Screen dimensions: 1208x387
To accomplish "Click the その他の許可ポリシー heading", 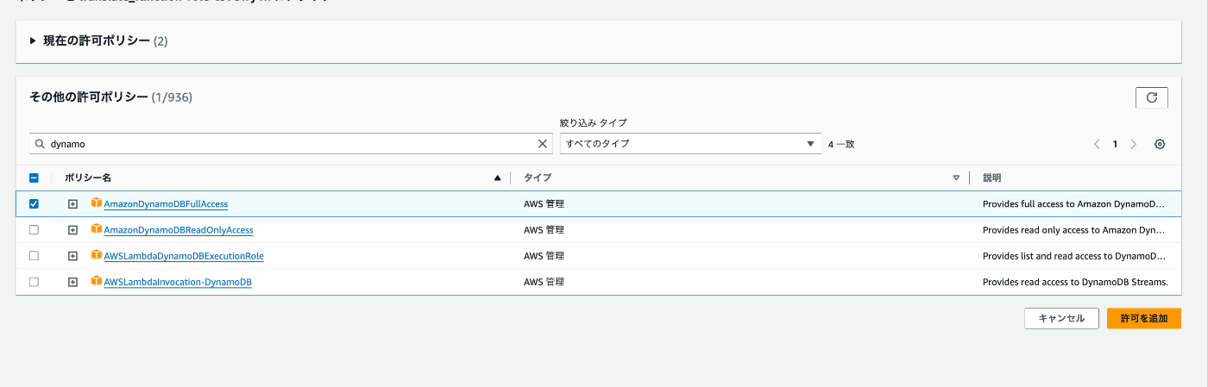I will 89,97.
